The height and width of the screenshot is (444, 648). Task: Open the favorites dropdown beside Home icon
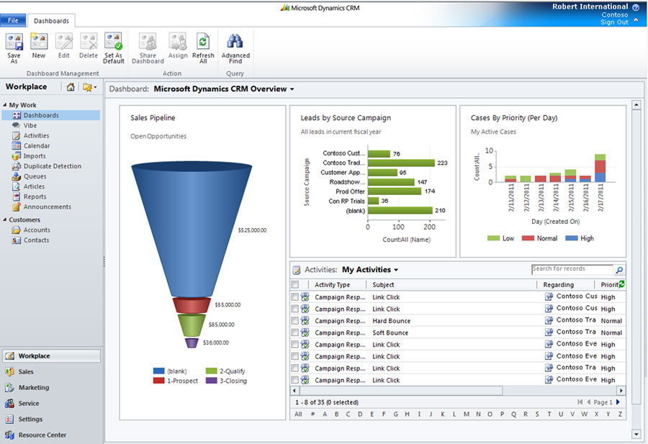90,87
